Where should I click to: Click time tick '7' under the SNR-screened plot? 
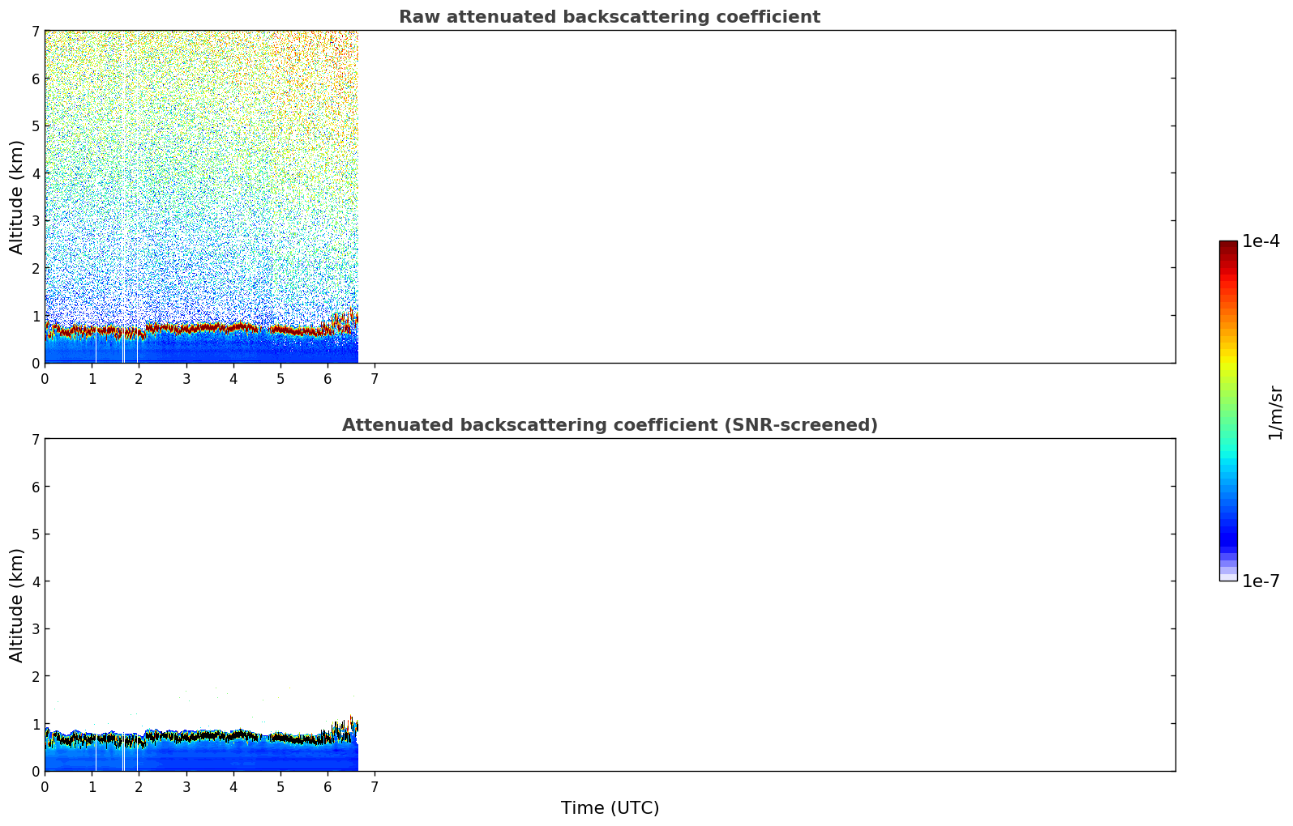[375, 786]
